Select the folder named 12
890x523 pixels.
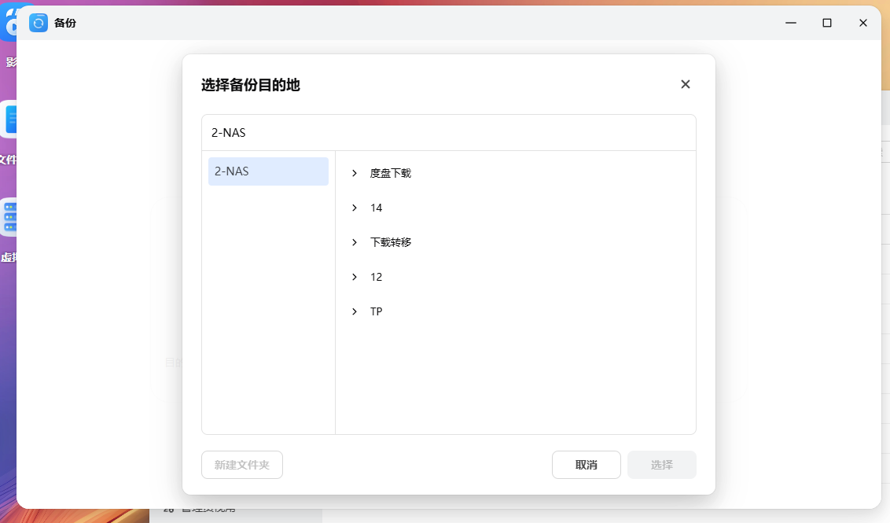pyautogui.click(x=377, y=277)
